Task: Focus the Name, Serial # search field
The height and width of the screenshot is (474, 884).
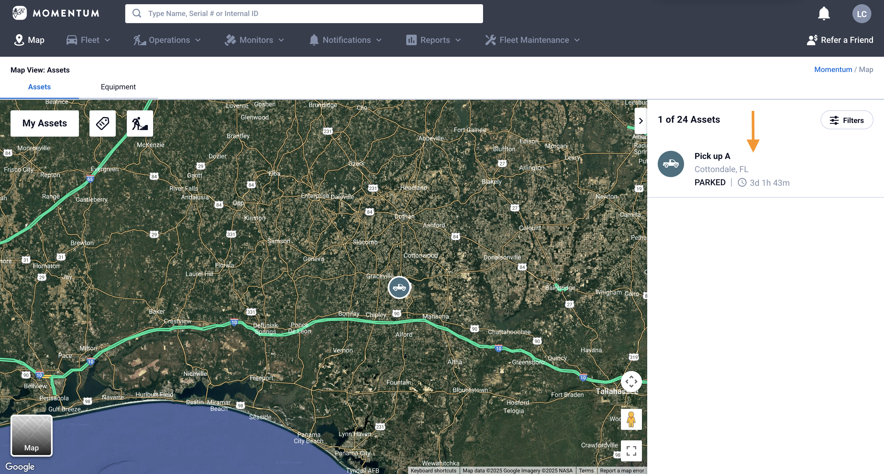Action: coord(304,14)
